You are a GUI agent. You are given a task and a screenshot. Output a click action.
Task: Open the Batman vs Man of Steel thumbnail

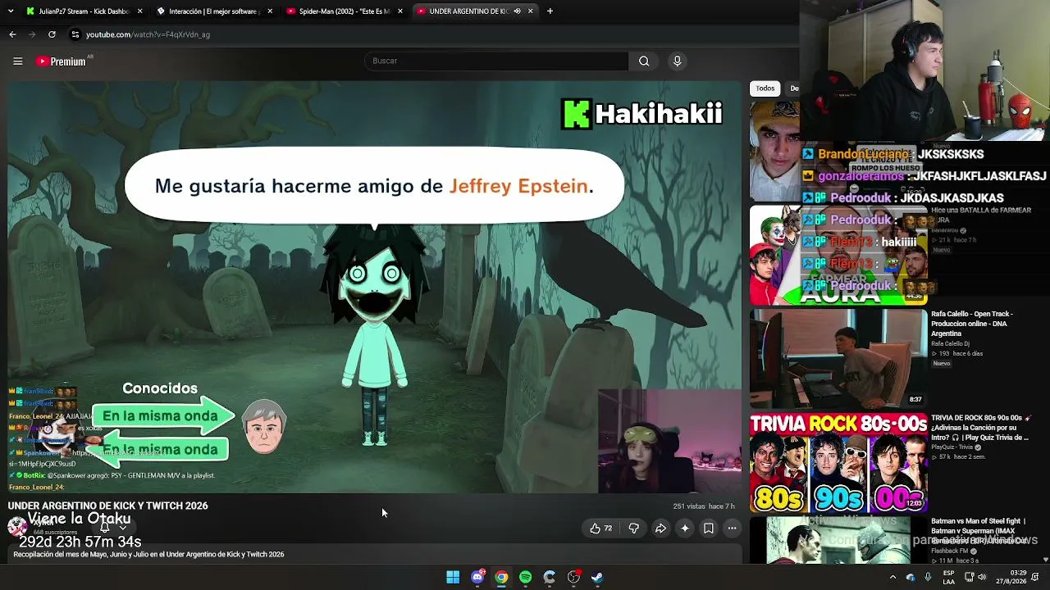pyautogui.click(x=838, y=541)
